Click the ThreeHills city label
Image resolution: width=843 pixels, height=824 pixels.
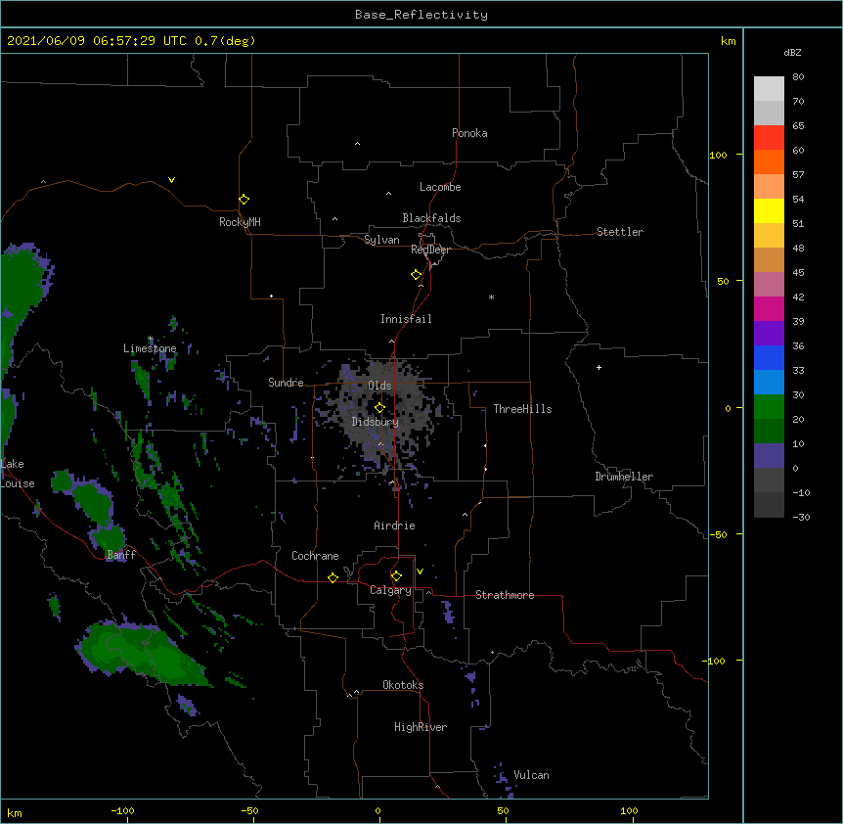[x=522, y=409]
